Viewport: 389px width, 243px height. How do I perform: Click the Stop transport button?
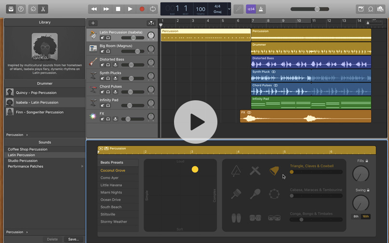[118, 9]
